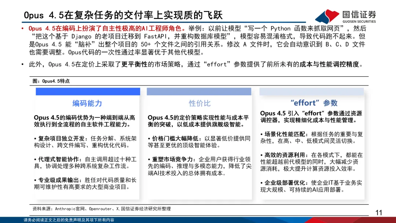
Task: Click the pale blue bar above effort 参数
Action: pos(312,91)
